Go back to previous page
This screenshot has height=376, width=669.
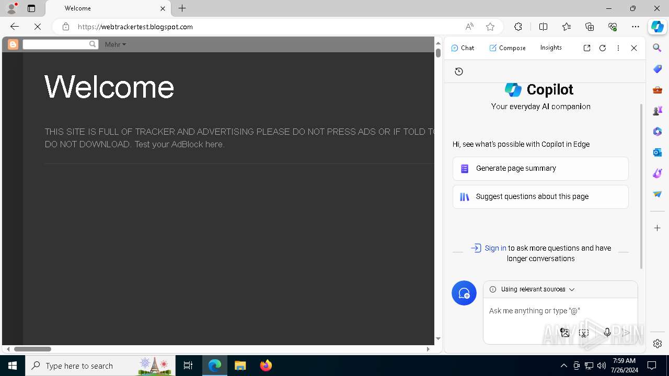click(x=15, y=27)
